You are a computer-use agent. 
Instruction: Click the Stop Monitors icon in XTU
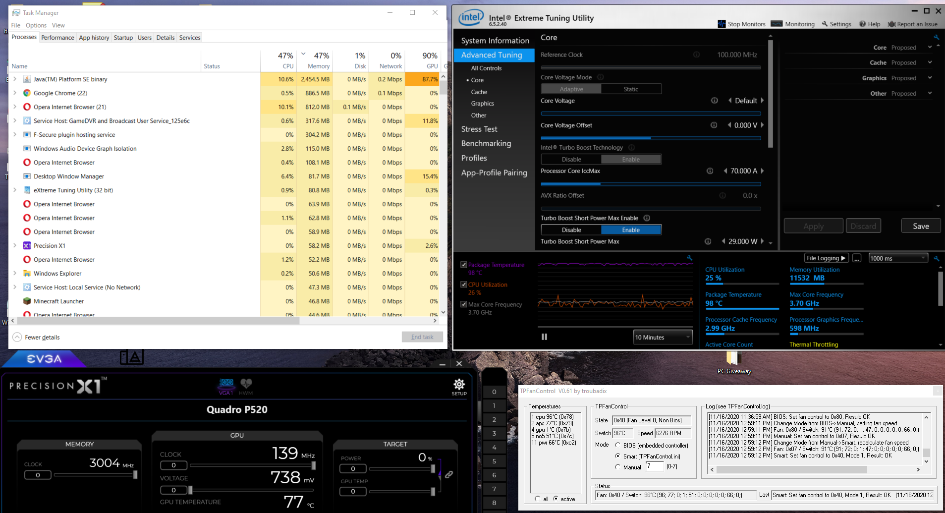click(x=722, y=24)
